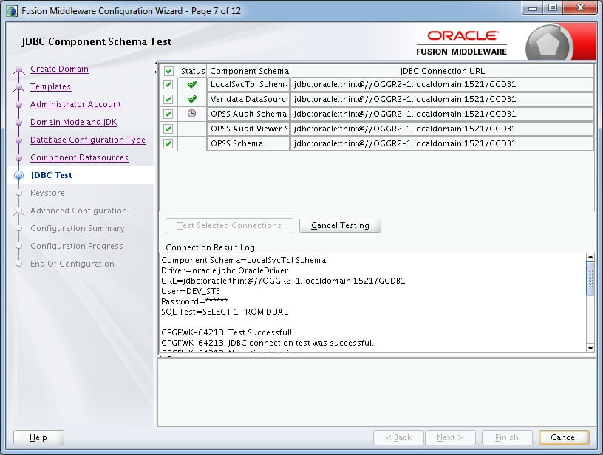This screenshot has width=603, height=455.
Task: Click the Driver=oracle.jdbc.OracleDriver log line
Action: click(225, 270)
